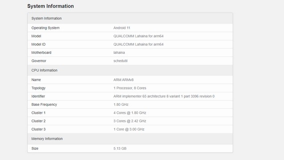
Task: Click the 'Topology' row label
Action: coord(39,88)
